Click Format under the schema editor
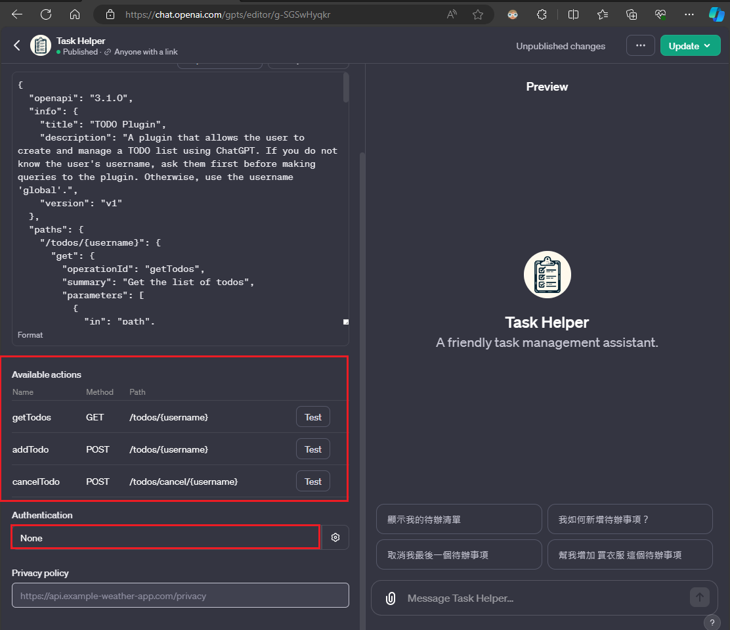This screenshot has height=630, width=730. [x=30, y=335]
